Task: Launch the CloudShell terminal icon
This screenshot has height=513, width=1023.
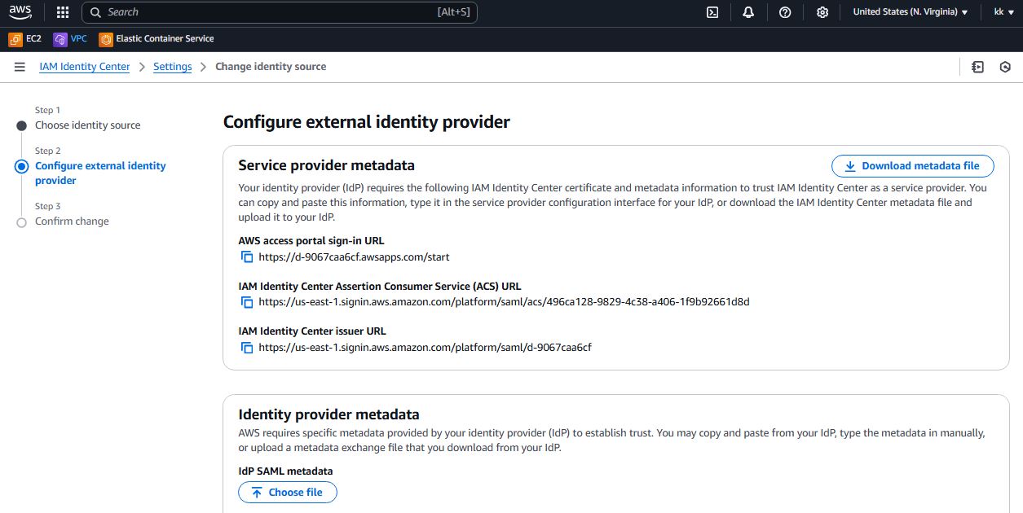Action: (x=712, y=12)
